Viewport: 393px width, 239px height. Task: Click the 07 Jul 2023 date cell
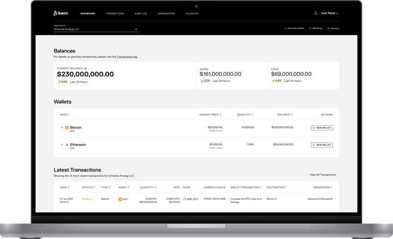coord(66,200)
